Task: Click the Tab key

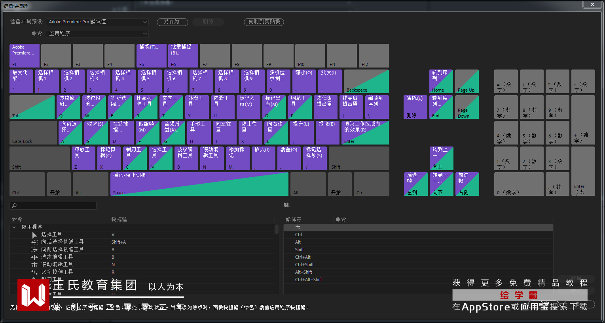Action: tap(32, 107)
